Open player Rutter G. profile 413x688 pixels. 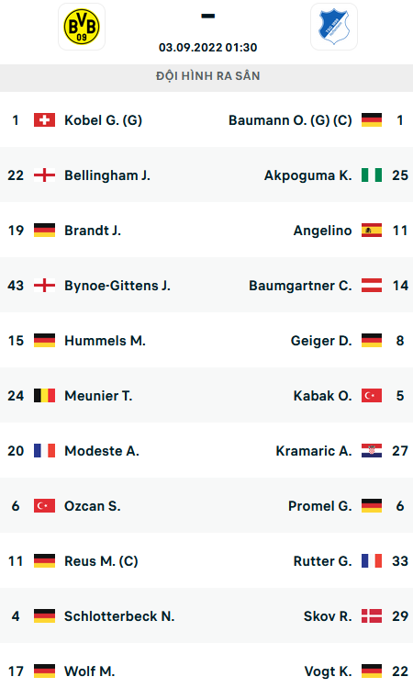tap(322, 561)
